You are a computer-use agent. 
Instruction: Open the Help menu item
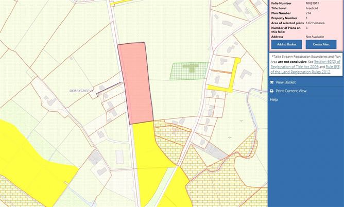click(x=274, y=99)
